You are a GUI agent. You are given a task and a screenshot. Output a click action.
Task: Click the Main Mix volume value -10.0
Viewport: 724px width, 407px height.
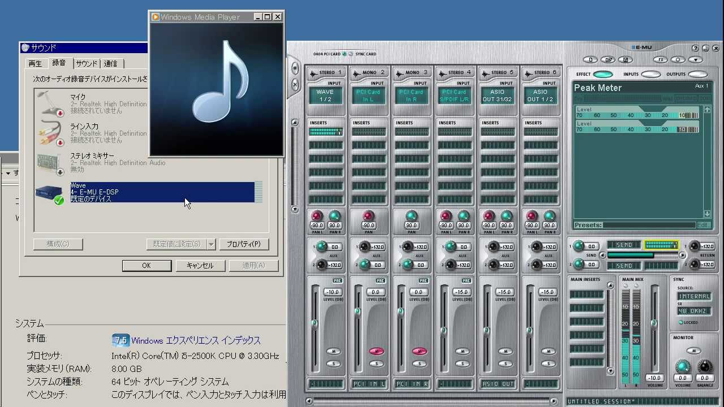[654, 378]
